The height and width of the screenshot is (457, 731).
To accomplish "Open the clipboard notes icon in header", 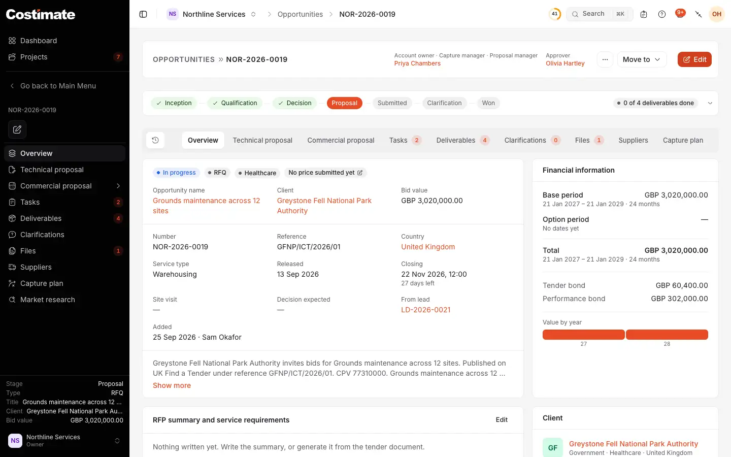I will (x=644, y=14).
